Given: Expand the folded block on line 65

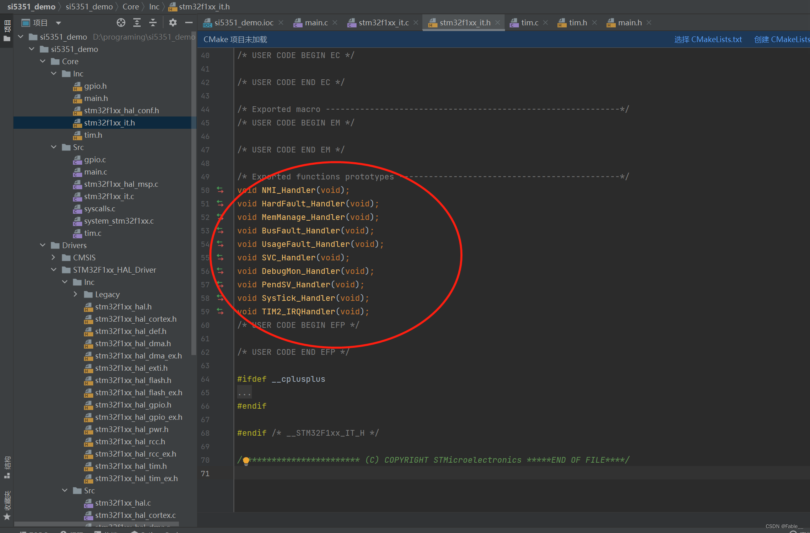Looking at the screenshot, I should [244, 393].
